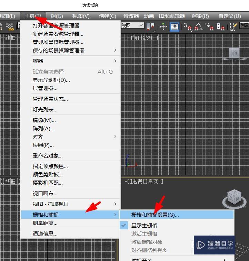
Task: Click the Front viewport ViewCube
Action: pos(234,54)
